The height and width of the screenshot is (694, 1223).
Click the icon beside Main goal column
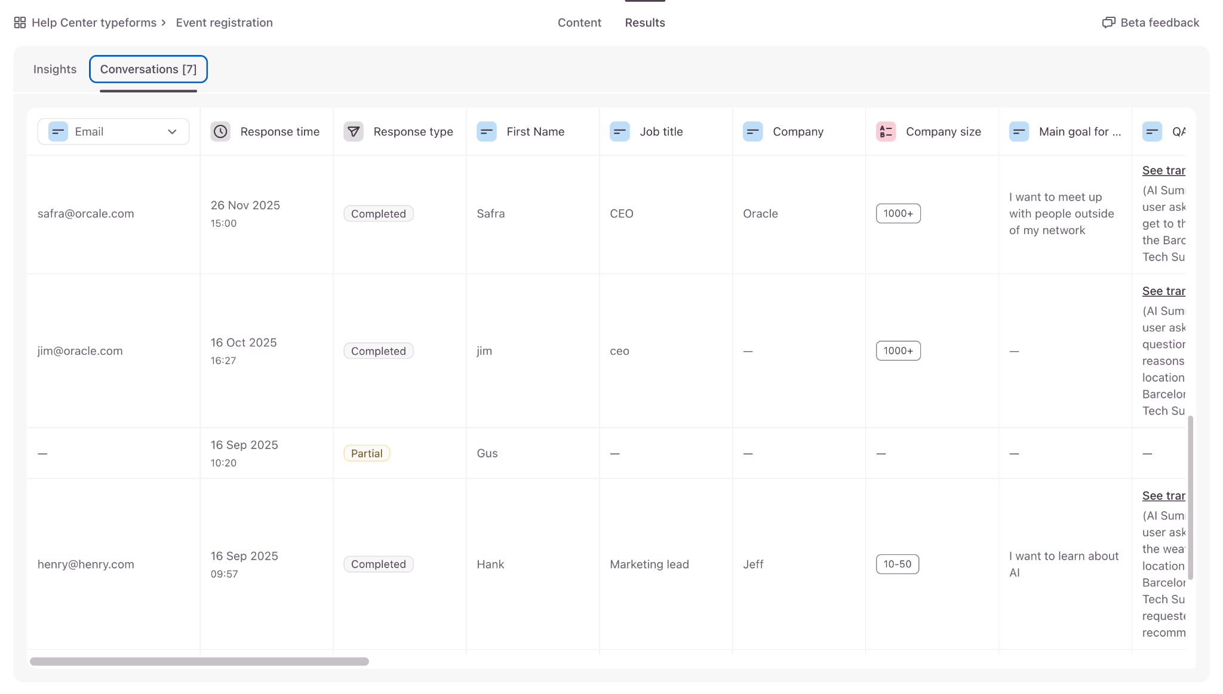(1019, 131)
